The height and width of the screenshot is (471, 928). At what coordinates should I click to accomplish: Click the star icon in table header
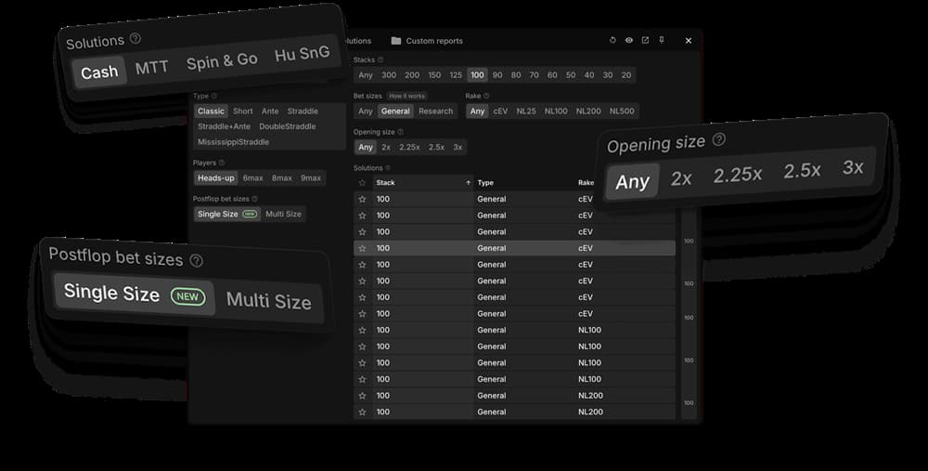point(362,182)
